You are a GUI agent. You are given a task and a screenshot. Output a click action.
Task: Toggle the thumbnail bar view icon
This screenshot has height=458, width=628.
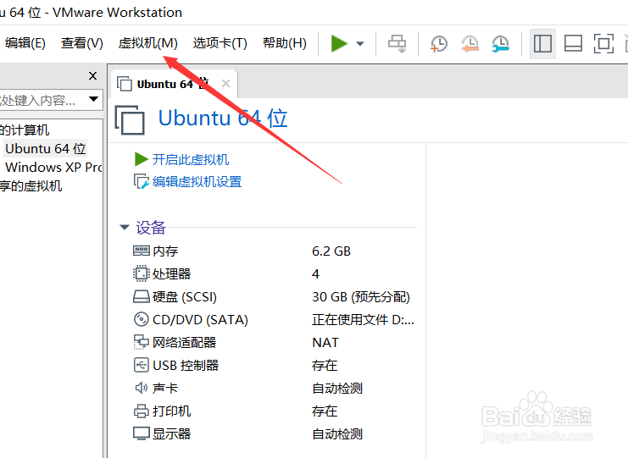coord(573,44)
